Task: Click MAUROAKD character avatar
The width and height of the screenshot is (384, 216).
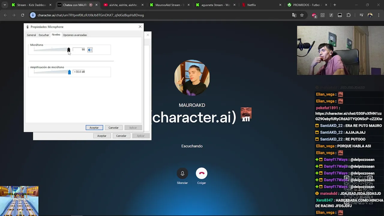Action: [x=192, y=78]
